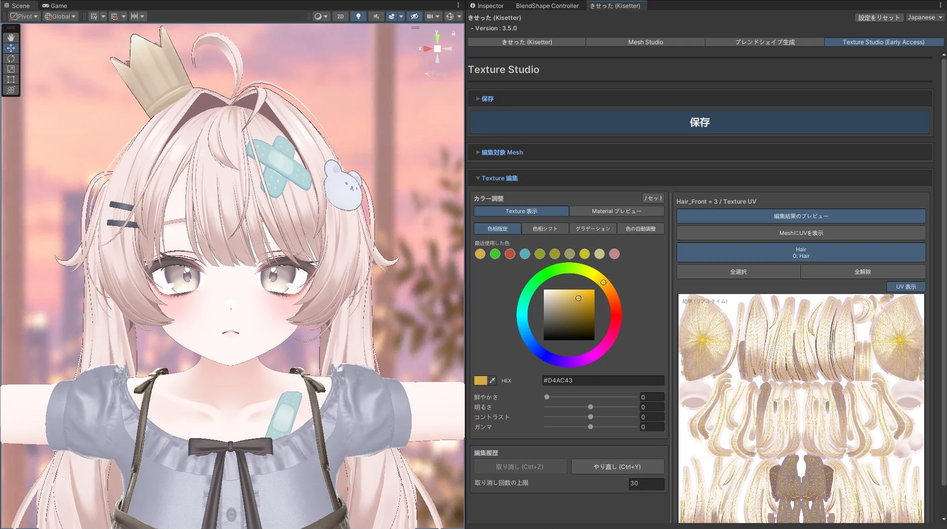Open the Mesh Studio tab
947x529 pixels.
tap(645, 42)
